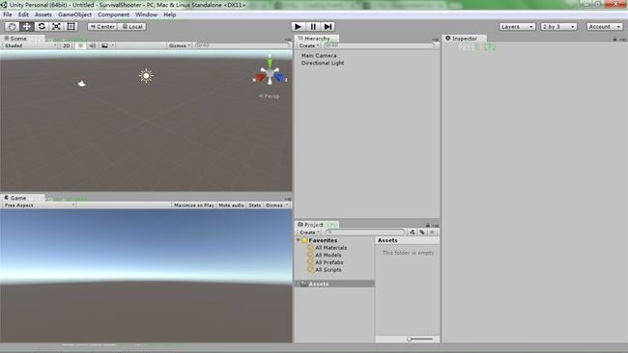
Task: Toggle Stats in Game view
Action: point(255,205)
